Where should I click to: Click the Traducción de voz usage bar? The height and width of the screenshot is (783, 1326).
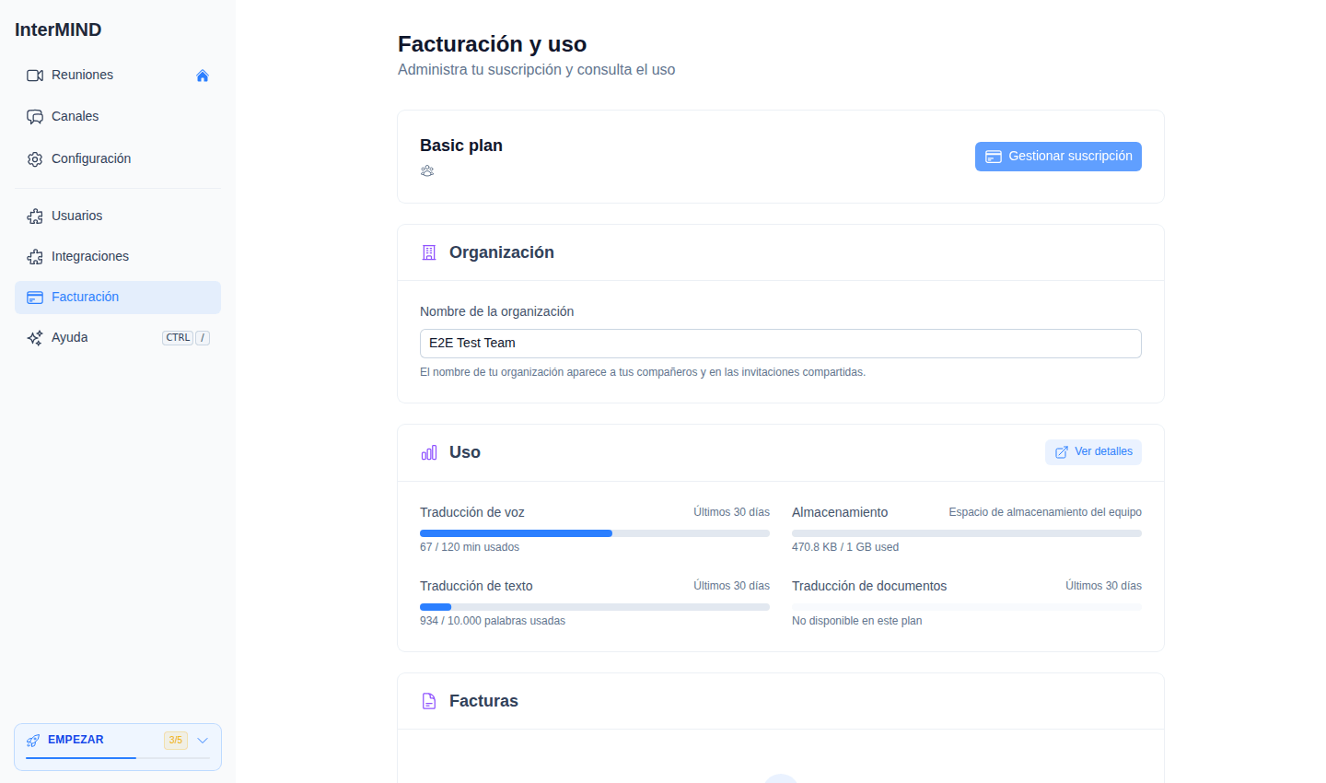point(595,533)
